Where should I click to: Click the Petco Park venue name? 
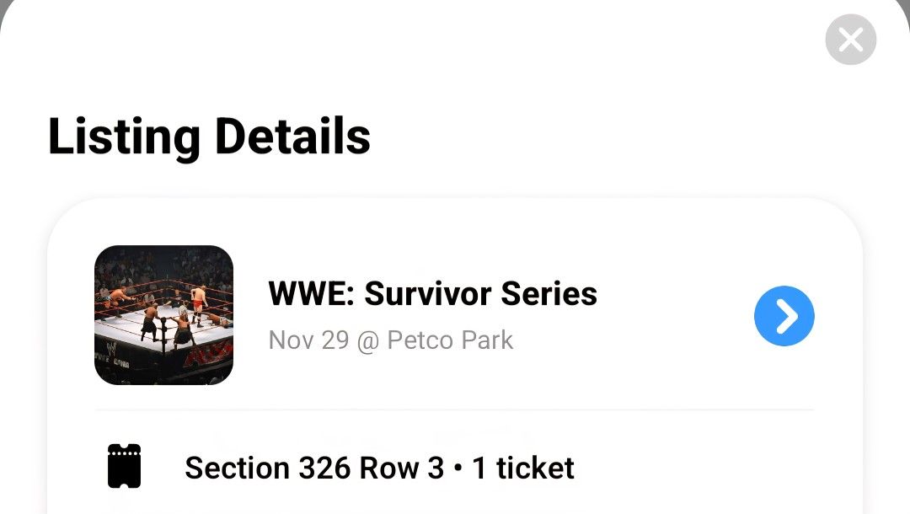click(452, 340)
